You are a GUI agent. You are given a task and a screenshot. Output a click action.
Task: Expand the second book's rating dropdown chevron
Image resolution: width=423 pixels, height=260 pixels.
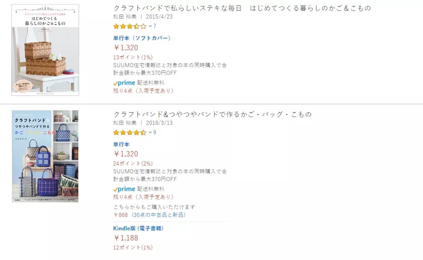150,133
